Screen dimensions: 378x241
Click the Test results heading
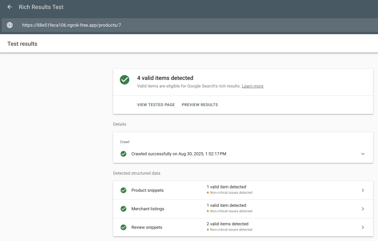[x=22, y=44]
